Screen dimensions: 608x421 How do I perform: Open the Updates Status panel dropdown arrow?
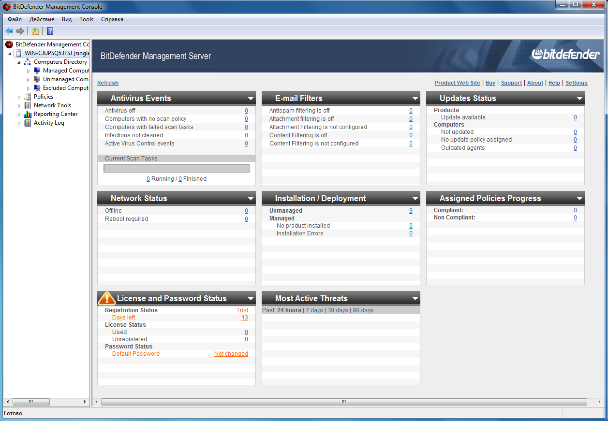(579, 99)
